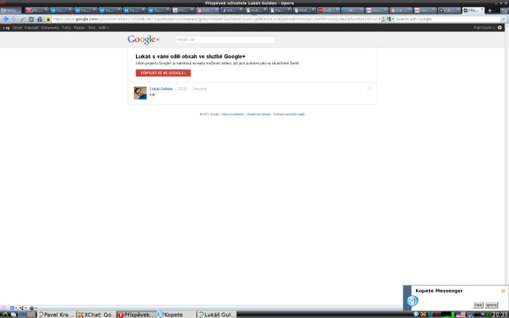Click the Google+ search input field
The image size is (509, 318).
click(225, 39)
